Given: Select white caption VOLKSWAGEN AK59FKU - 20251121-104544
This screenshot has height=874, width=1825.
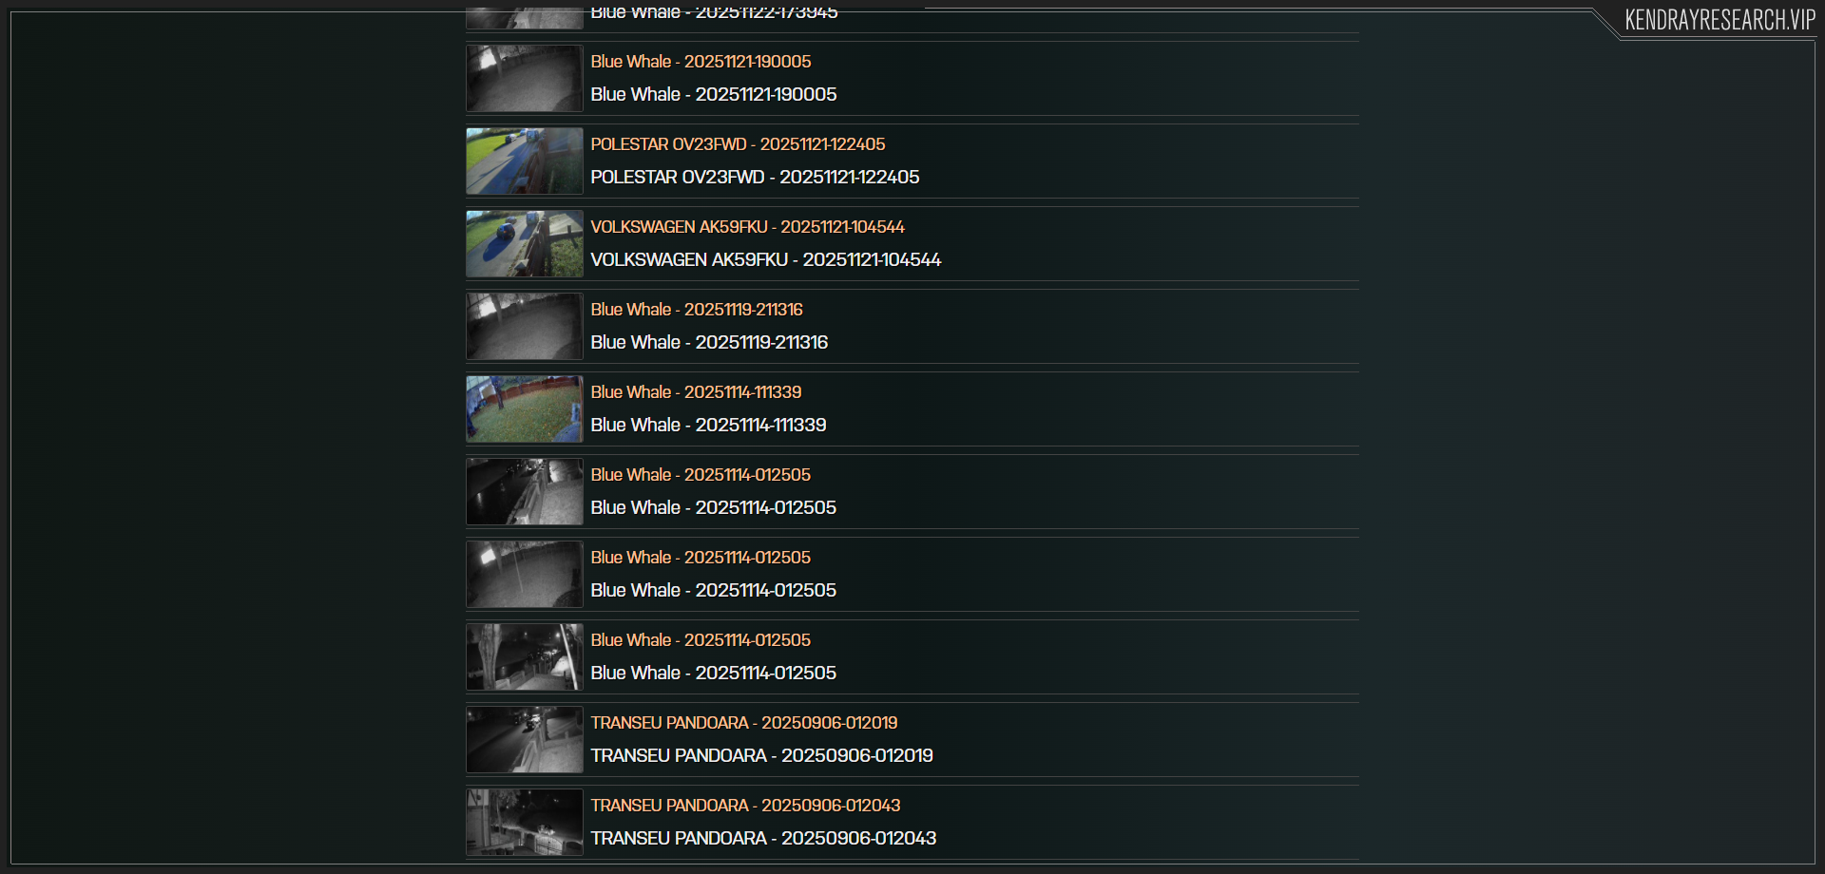Looking at the screenshot, I should [765, 260].
